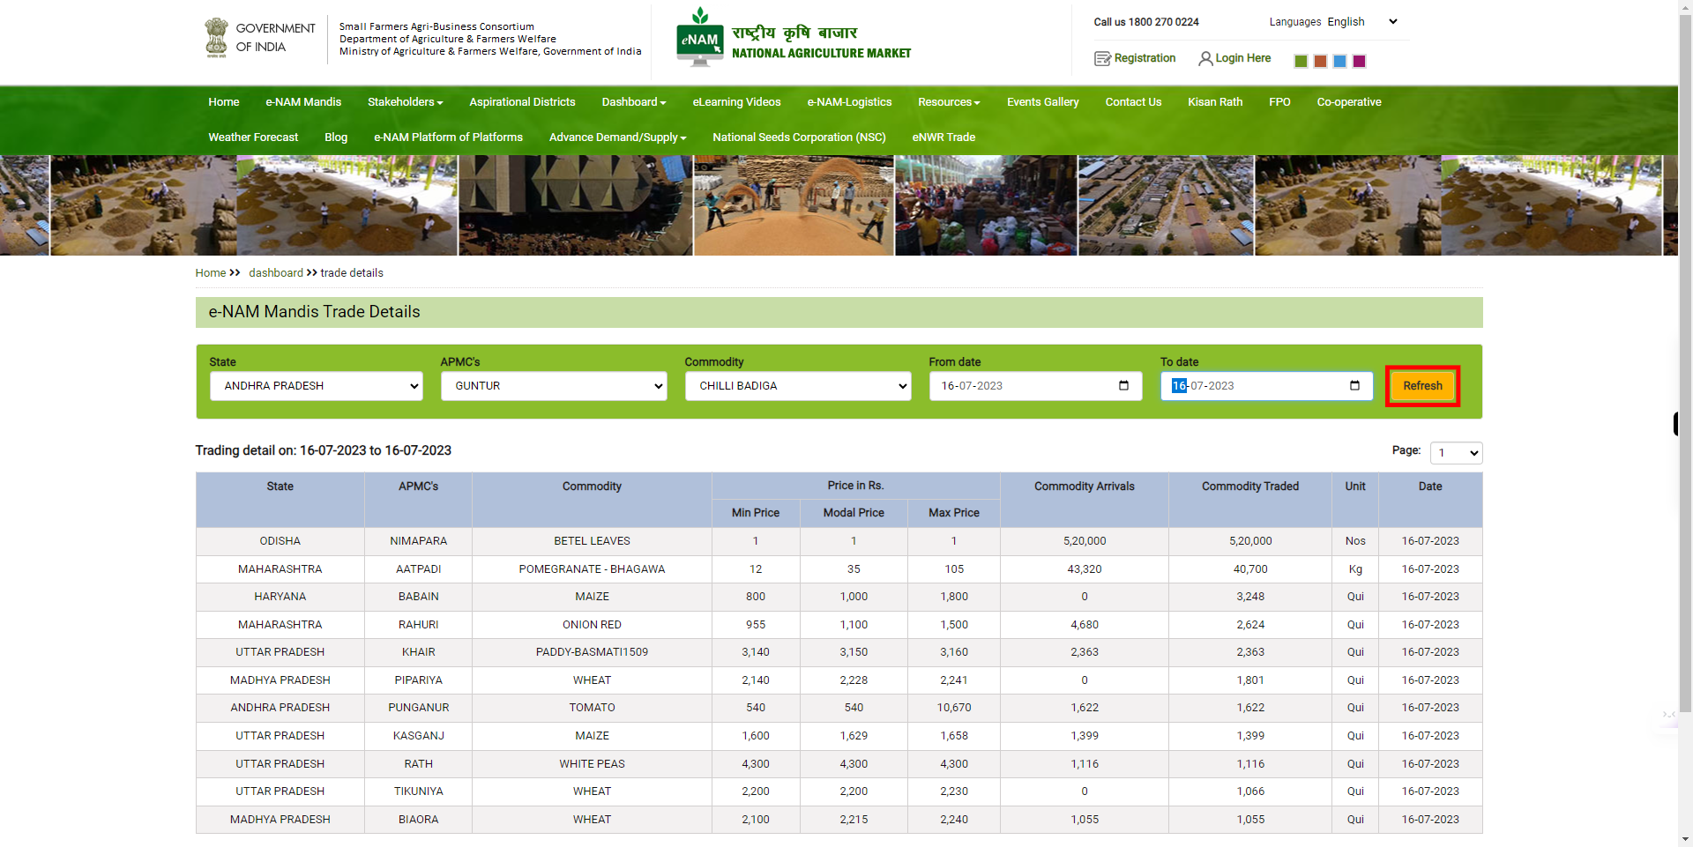Select the green theme color swatch
The height and width of the screenshot is (847, 1693).
1301,61
